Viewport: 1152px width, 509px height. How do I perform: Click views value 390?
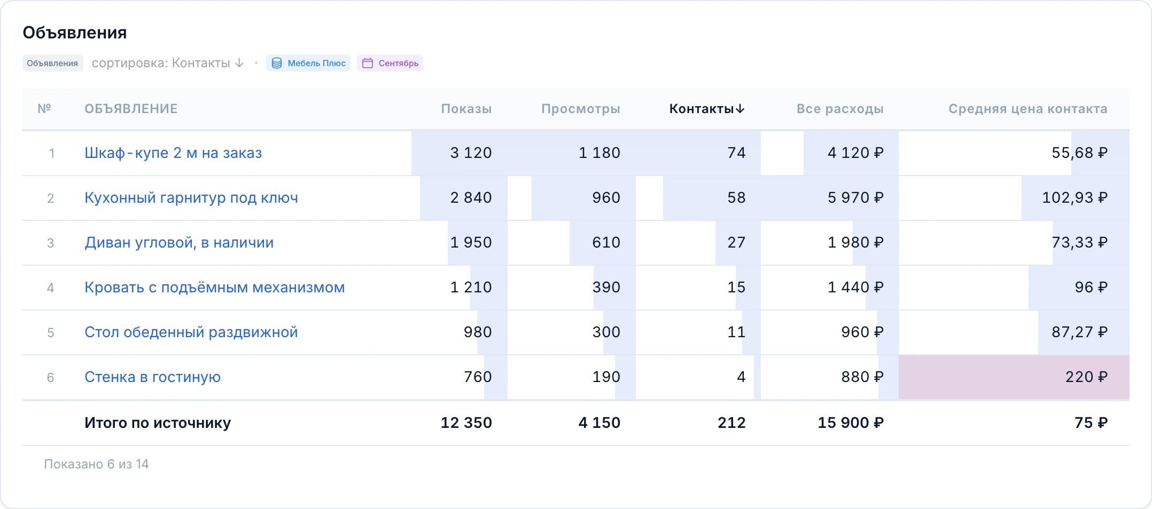point(606,288)
